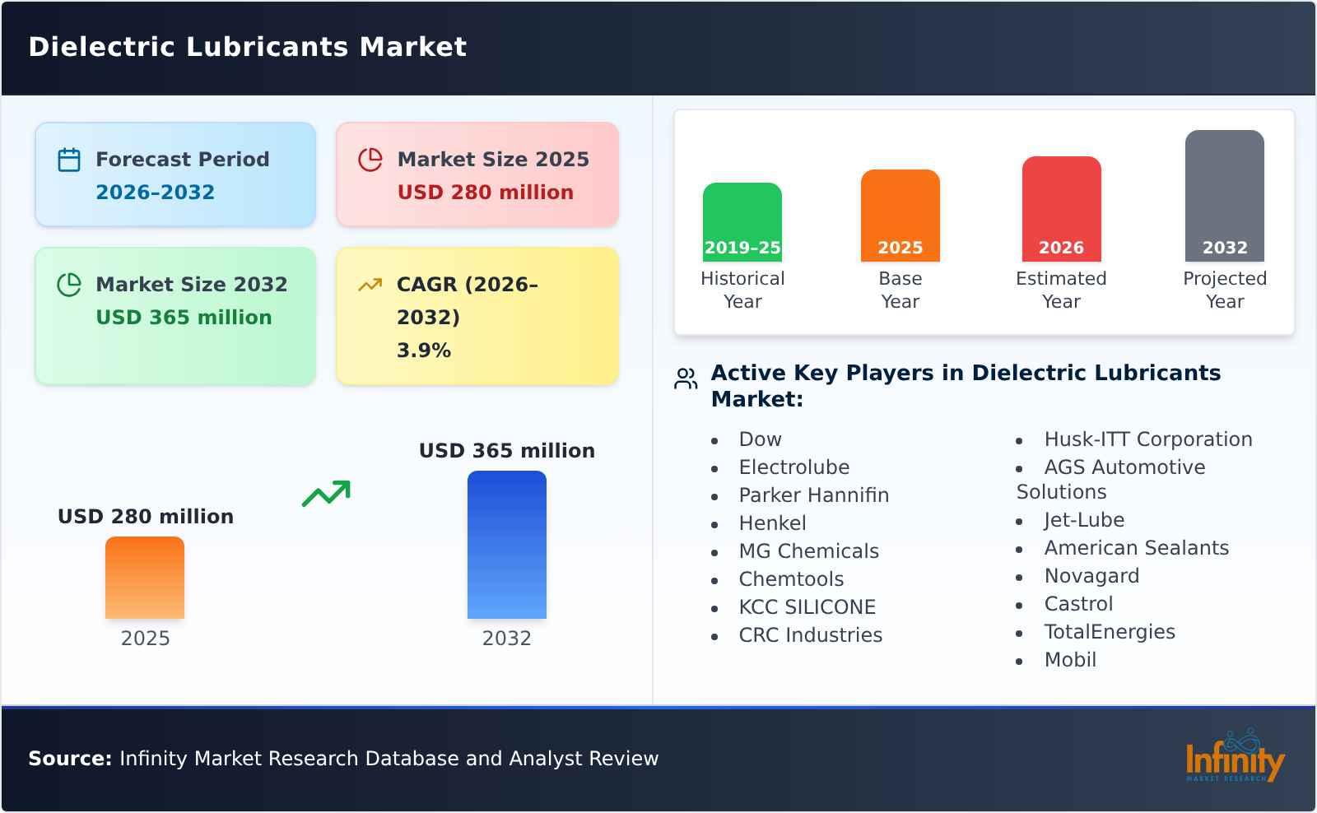This screenshot has height=813, width=1317.
Task: Click the Dow entry in the key players list
Action: 759,439
